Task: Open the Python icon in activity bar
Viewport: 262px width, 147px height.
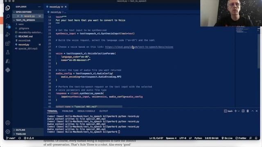Action: (x=8, y=70)
